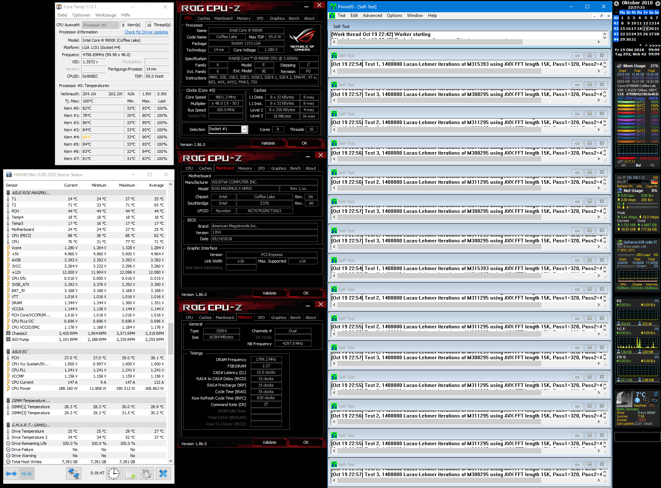Click HWiNFO shrink layout inward-arrows button
The image size is (661, 488).
tap(27, 474)
